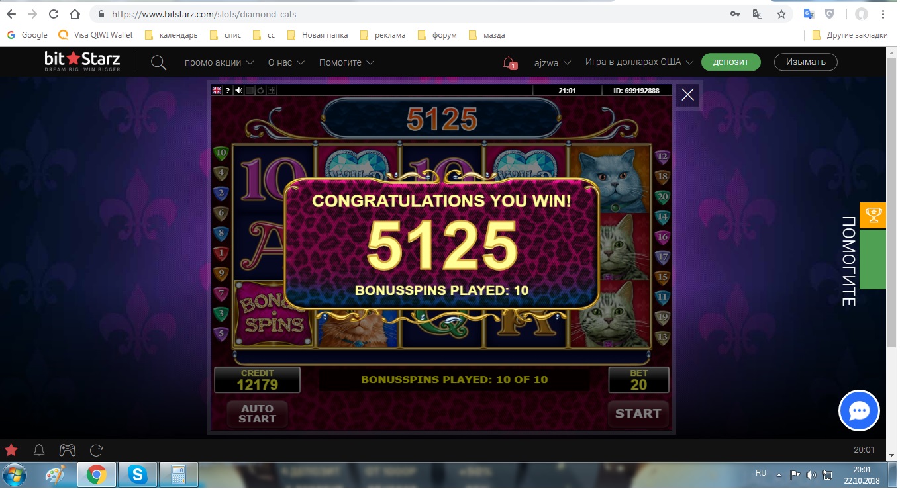This screenshot has width=900, height=489.
Task: Click the AUTO START button
Action: coord(257,414)
